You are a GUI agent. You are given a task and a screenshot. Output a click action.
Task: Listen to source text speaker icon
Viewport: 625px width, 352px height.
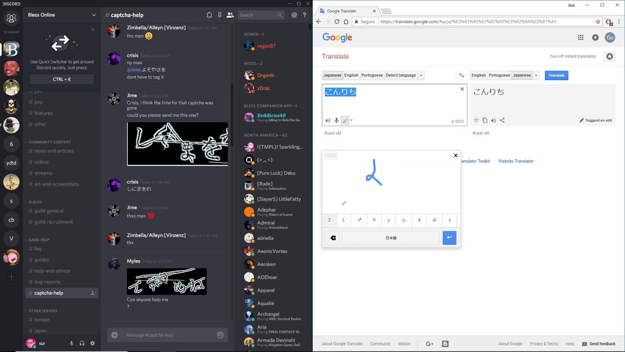(328, 120)
